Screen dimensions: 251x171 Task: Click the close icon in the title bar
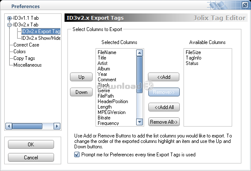245,5
